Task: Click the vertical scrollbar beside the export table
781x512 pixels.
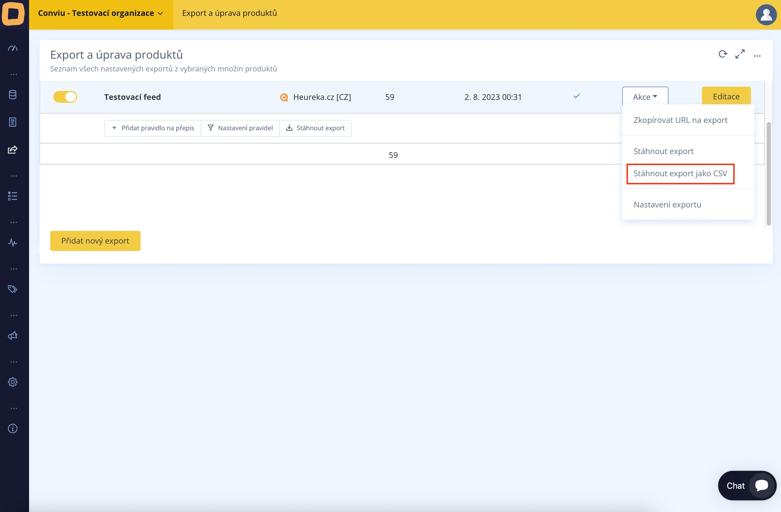Action: (768, 174)
